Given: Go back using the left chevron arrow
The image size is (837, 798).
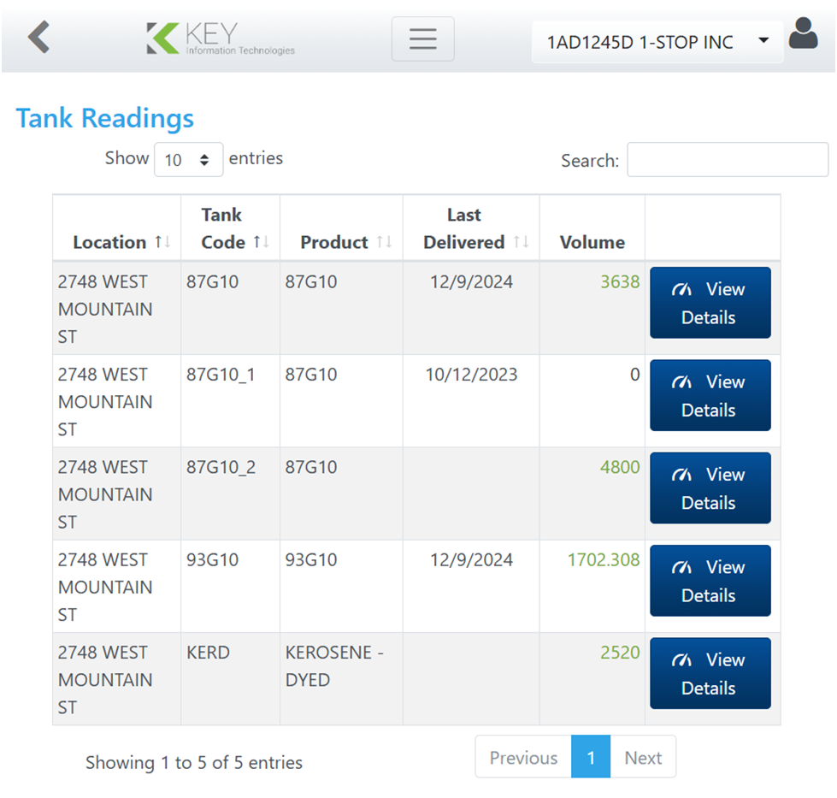Looking at the screenshot, I should (39, 37).
